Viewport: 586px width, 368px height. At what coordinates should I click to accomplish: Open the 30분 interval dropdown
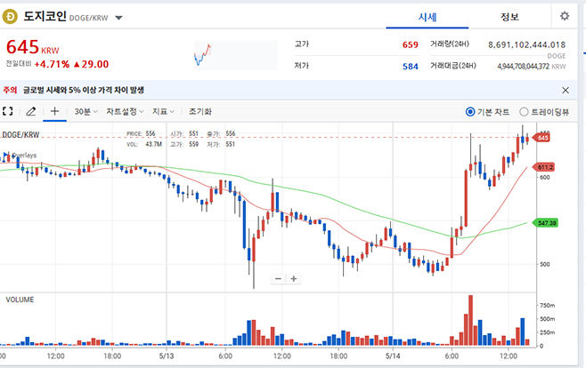click(86, 111)
